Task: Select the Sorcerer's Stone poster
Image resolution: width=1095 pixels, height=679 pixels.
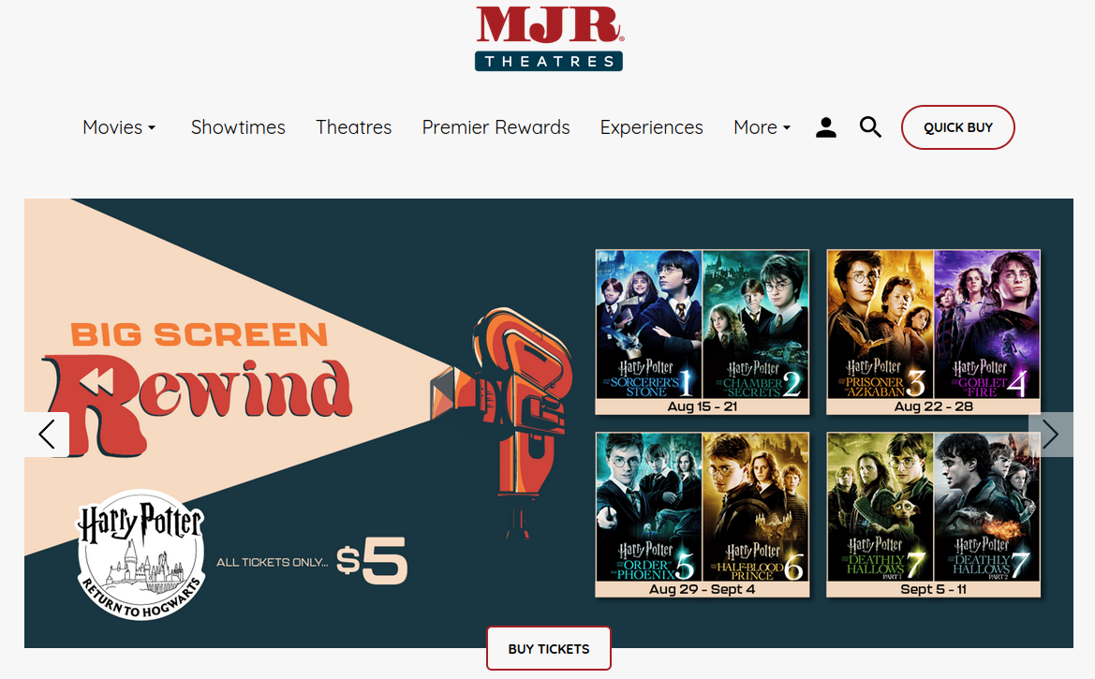Action: click(x=649, y=324)
